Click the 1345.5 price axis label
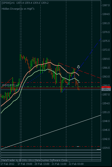Screen dimensions: 112x167 click(x=106, y=130)
